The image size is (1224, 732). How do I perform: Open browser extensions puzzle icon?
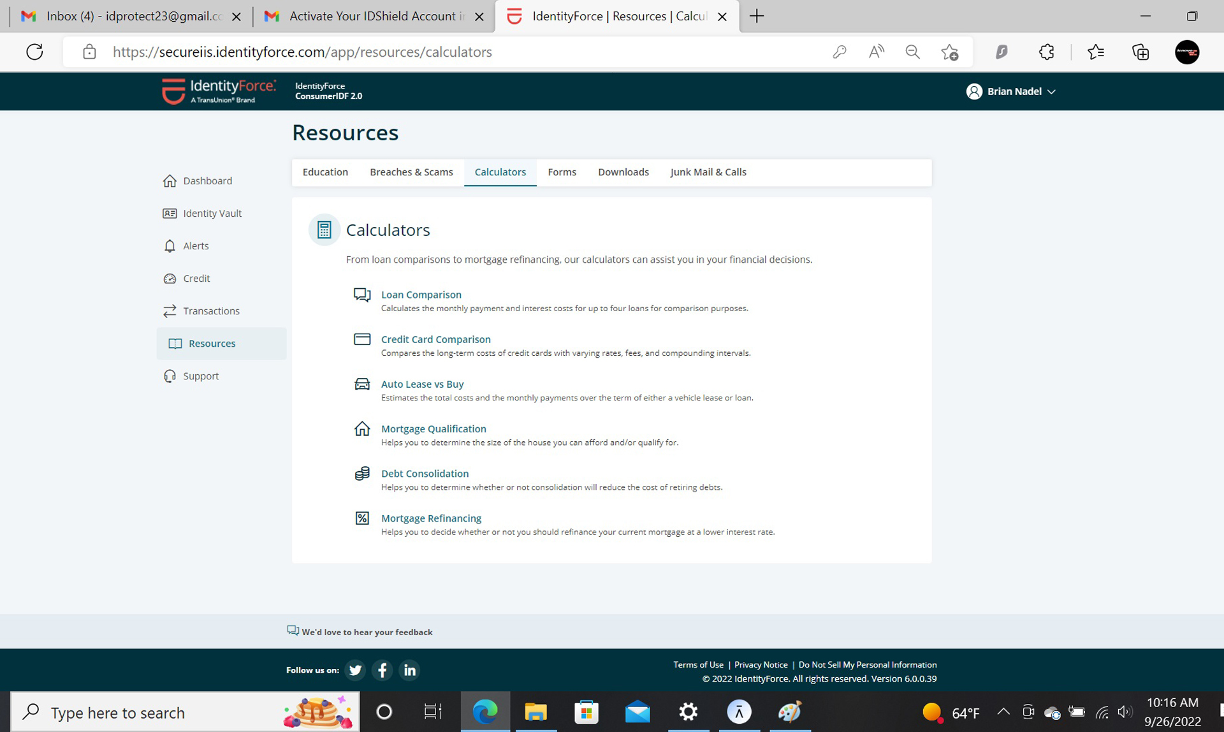(1046, 52)
